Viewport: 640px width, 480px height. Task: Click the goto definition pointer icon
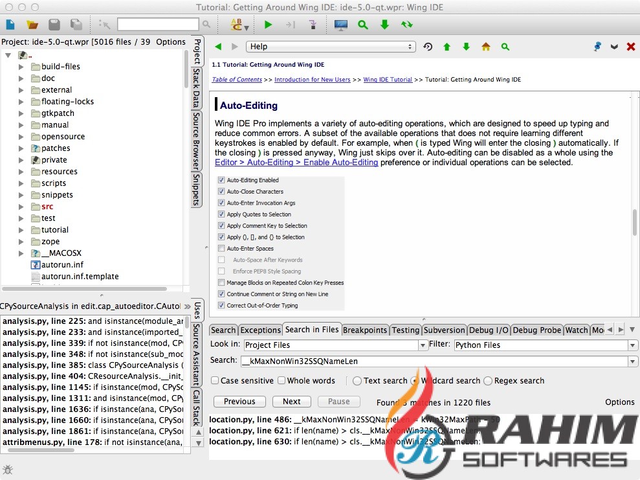pos(104,25)
